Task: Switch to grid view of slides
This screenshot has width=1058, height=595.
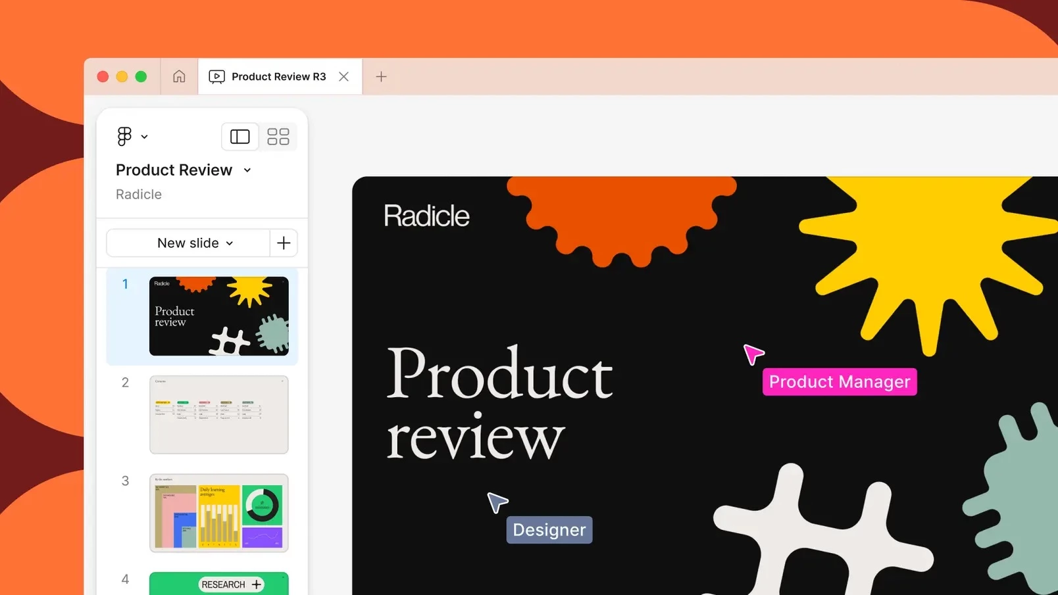Action: pos(278,136)
